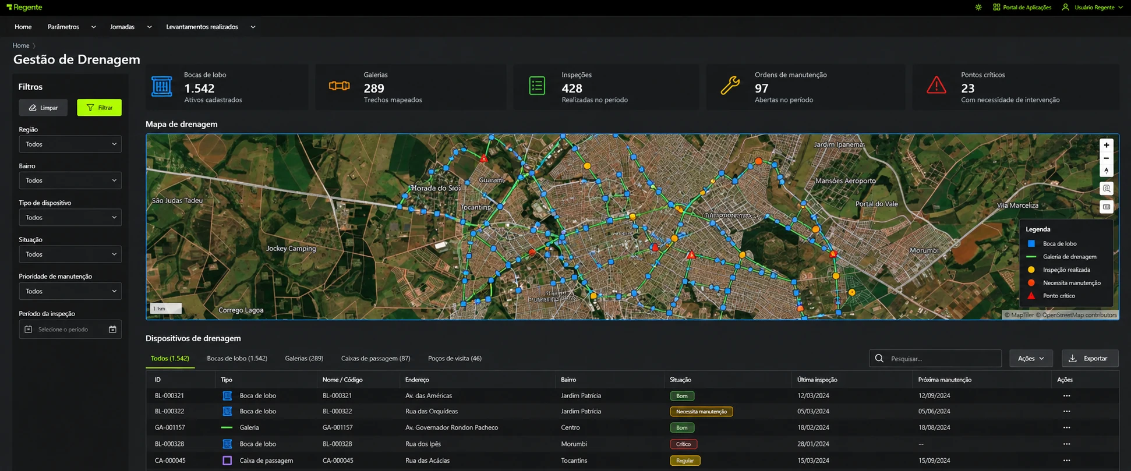Reset map orientation with the compass button
Image resolution: width=1131 pixels, height=471 pixels.
tap(1107, 171)
